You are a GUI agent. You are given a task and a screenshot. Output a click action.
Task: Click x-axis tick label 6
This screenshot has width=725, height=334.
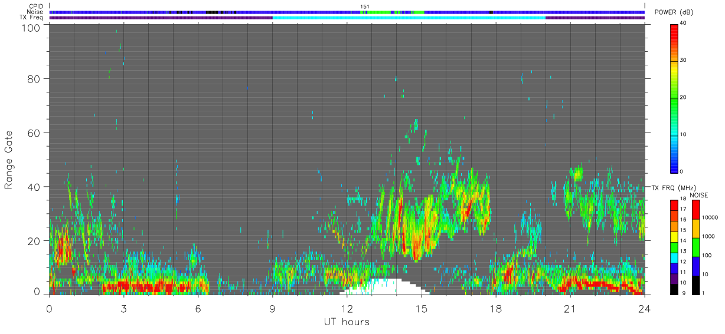[198, 309]
